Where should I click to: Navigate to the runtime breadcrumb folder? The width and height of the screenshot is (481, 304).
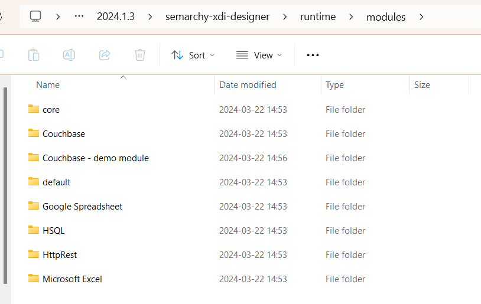[318, 17]
